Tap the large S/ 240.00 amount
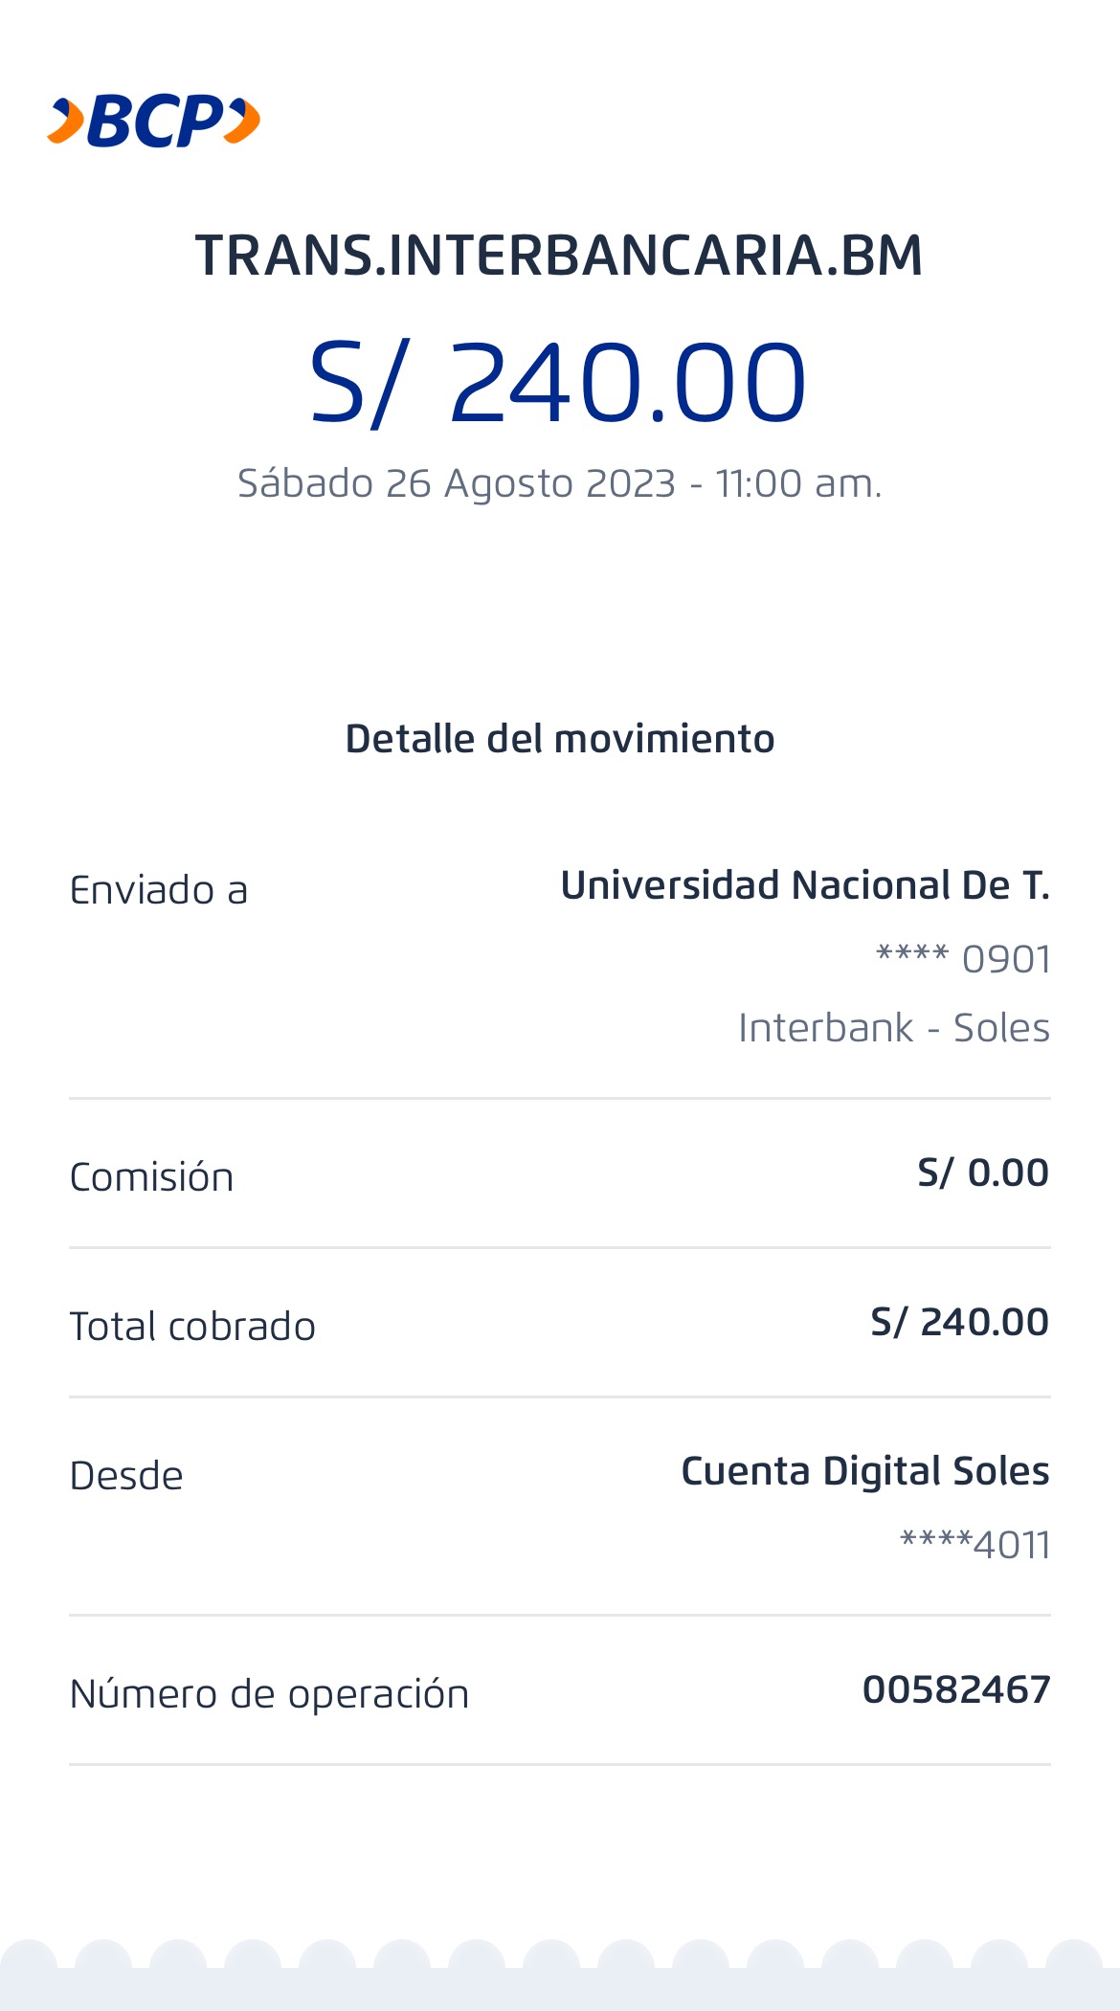This screenshot has width=1120, height=2011. (x=559, y=384)
